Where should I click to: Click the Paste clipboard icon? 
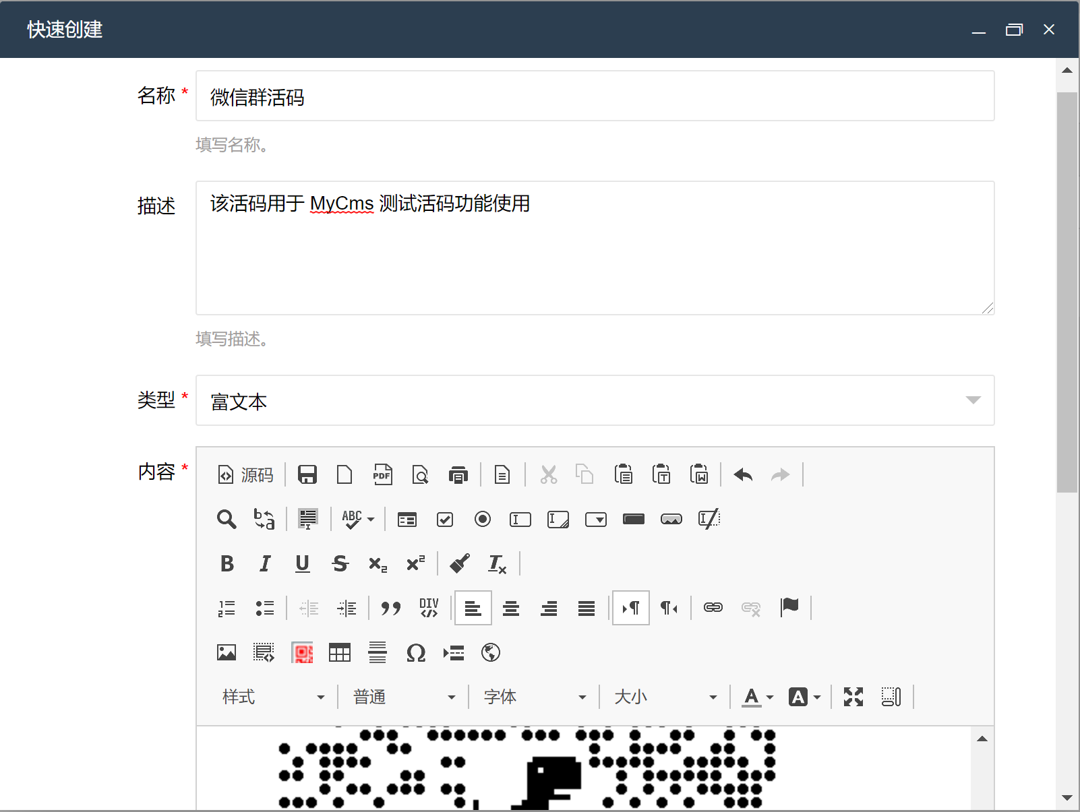click(x=624, y=475)
